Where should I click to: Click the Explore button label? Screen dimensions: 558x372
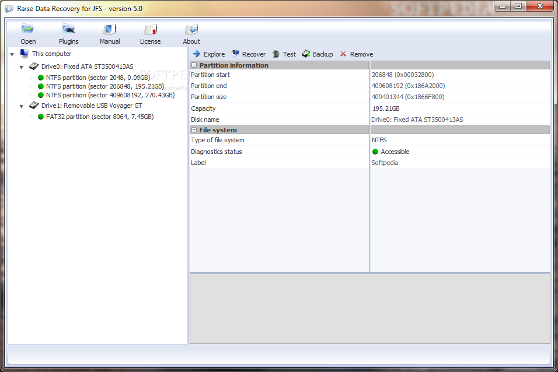click(214, 54)
